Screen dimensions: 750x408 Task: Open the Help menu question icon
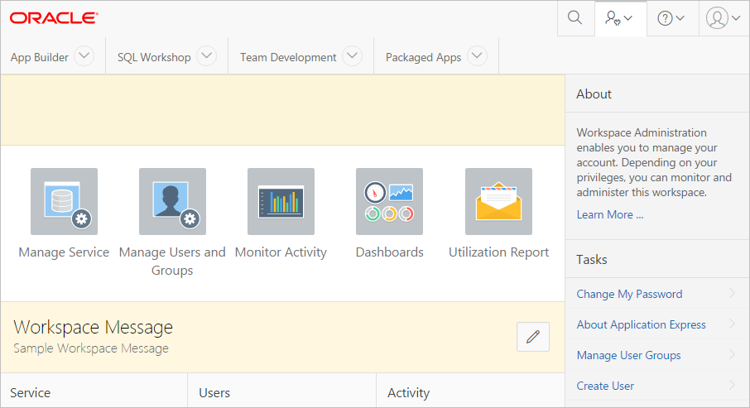[671, 18]
